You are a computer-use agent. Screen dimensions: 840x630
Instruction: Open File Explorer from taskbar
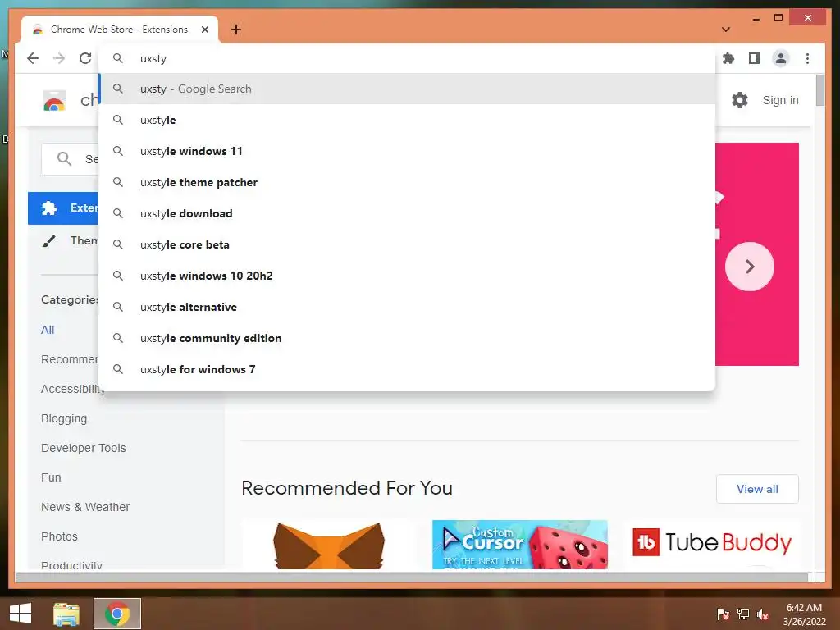[x=66, y=614]
